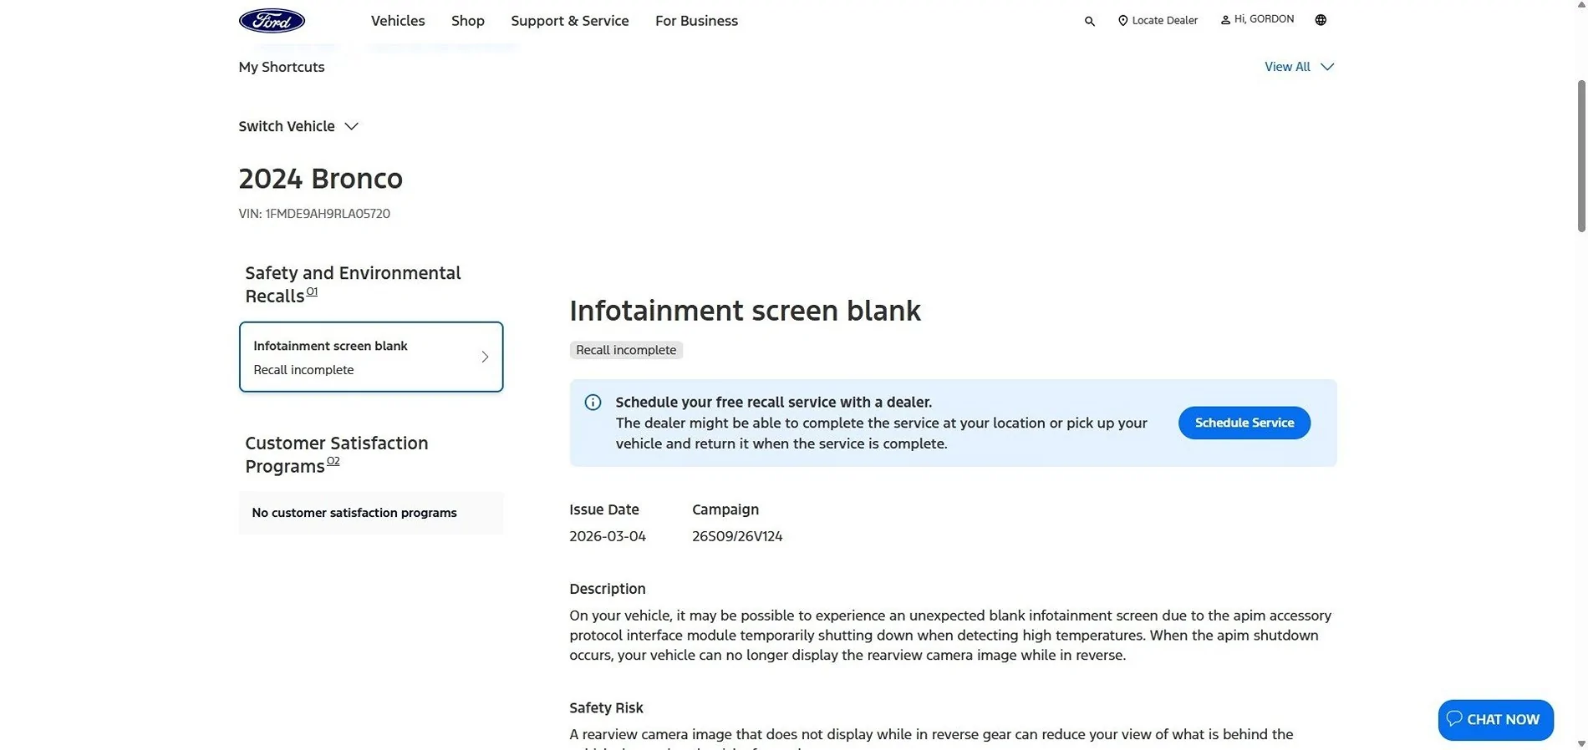
Task: Open the Shop menu
Action: (468, 21)
